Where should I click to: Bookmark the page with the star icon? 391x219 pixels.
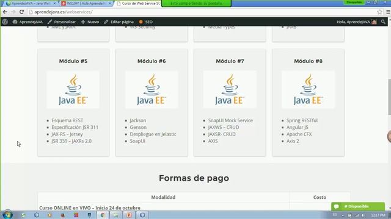[x=379, y=12]
